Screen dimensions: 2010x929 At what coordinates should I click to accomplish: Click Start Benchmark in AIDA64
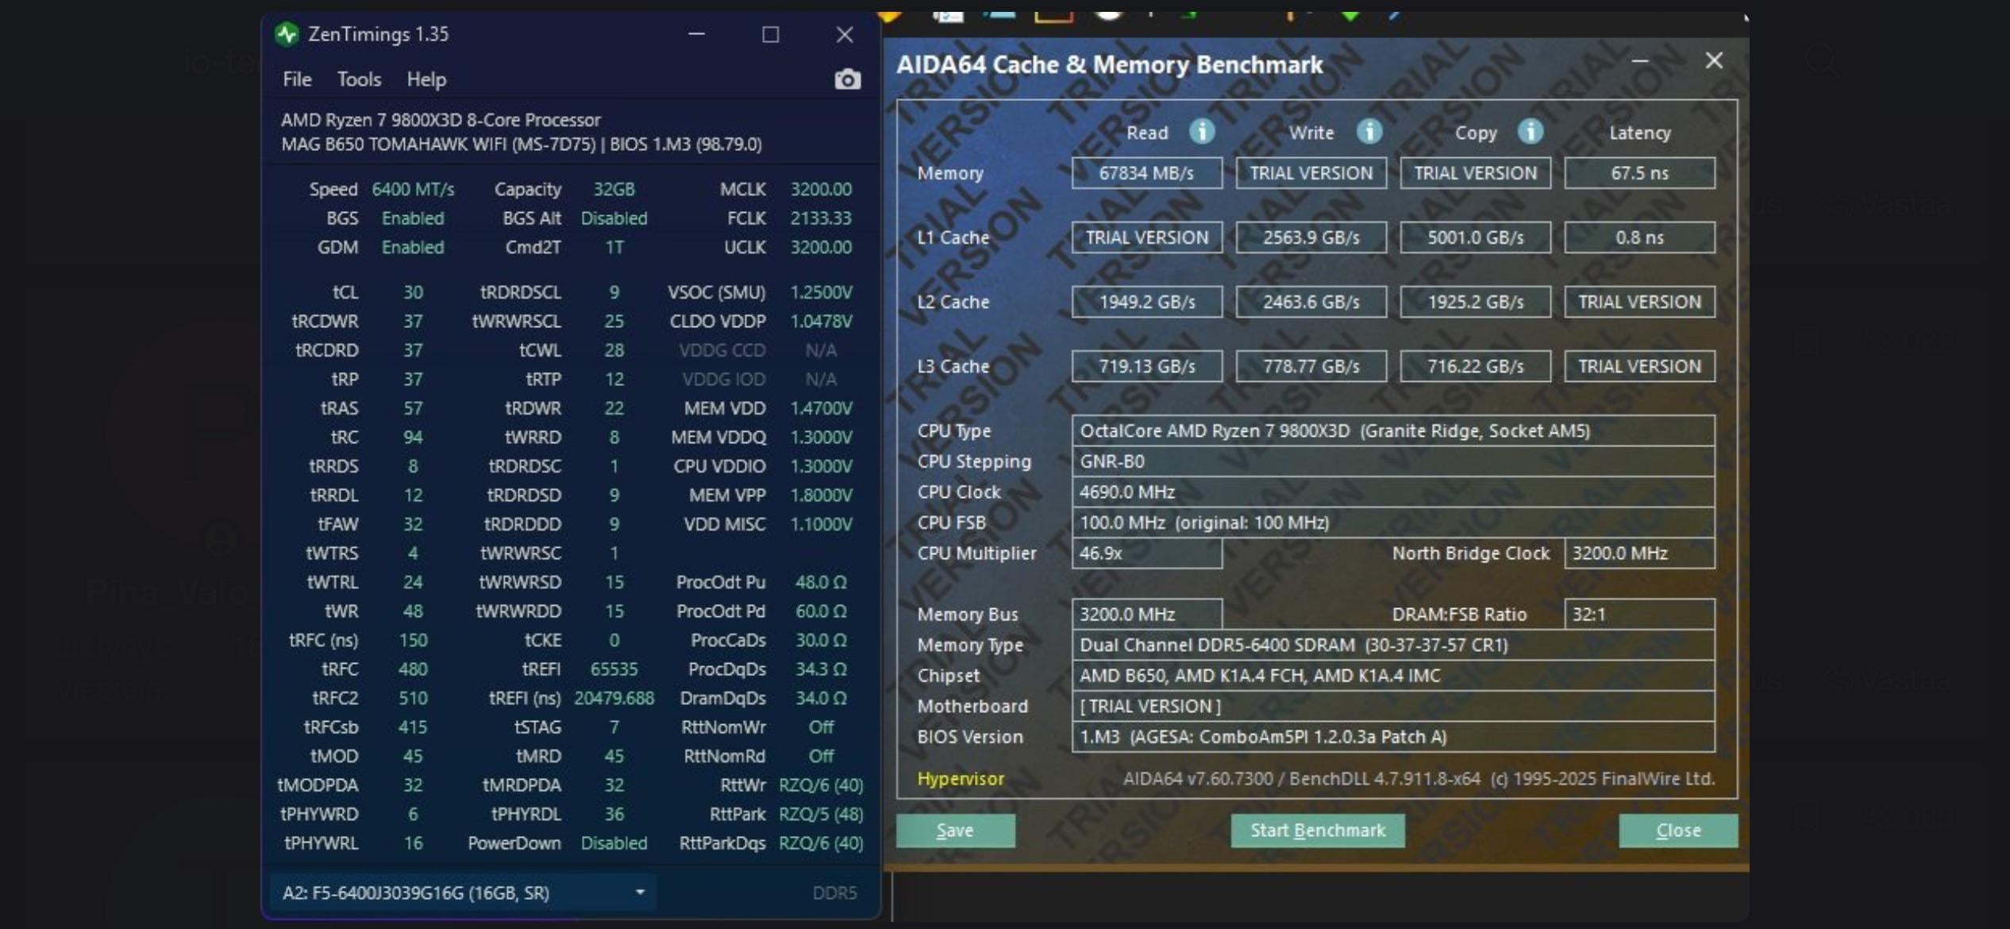click(1318, 831)
